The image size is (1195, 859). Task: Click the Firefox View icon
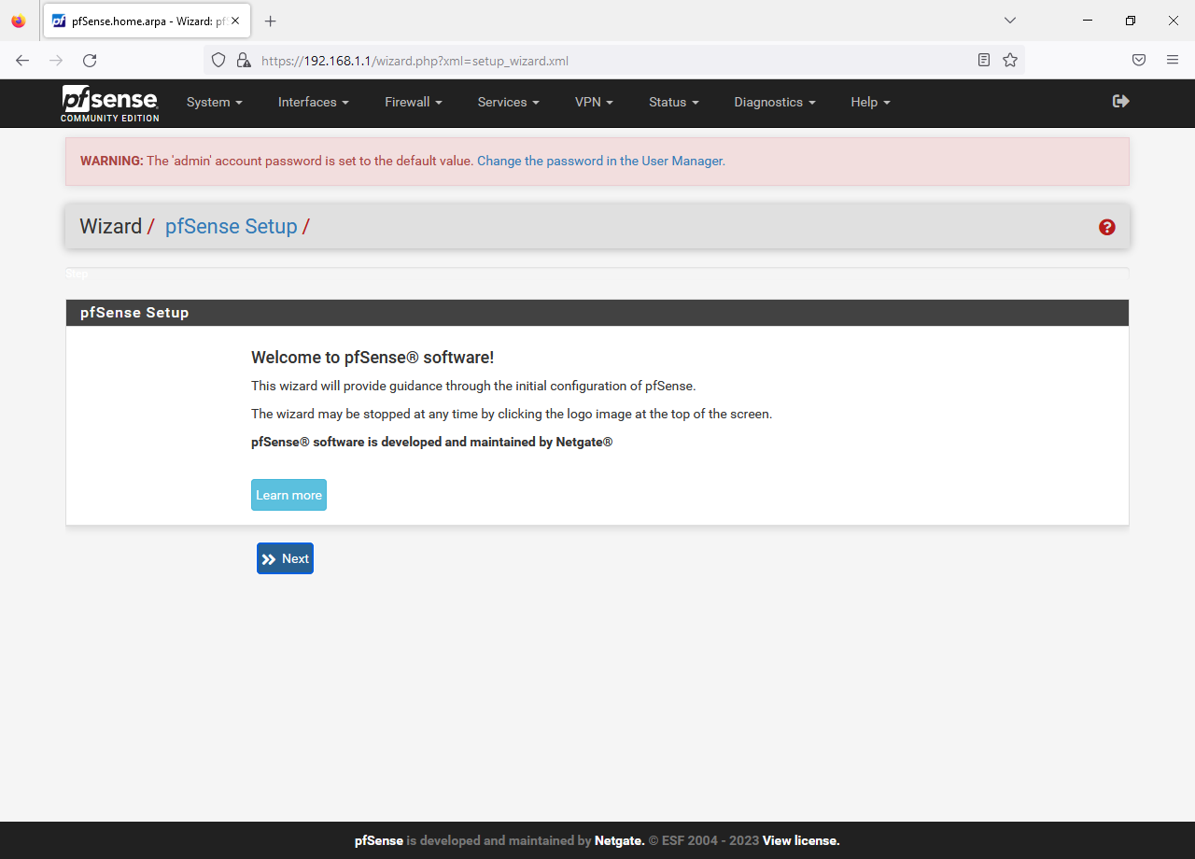(19, 21)
